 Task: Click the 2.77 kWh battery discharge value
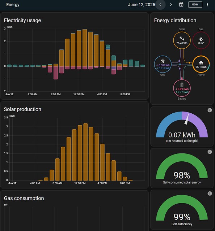[x=182, y=92]
